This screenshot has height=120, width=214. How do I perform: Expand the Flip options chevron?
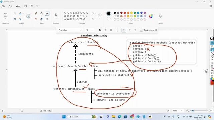(x=23, y=19)
